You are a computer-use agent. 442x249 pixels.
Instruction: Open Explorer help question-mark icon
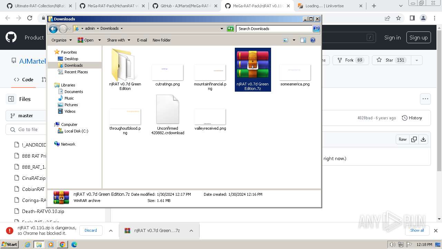[313, 40]
